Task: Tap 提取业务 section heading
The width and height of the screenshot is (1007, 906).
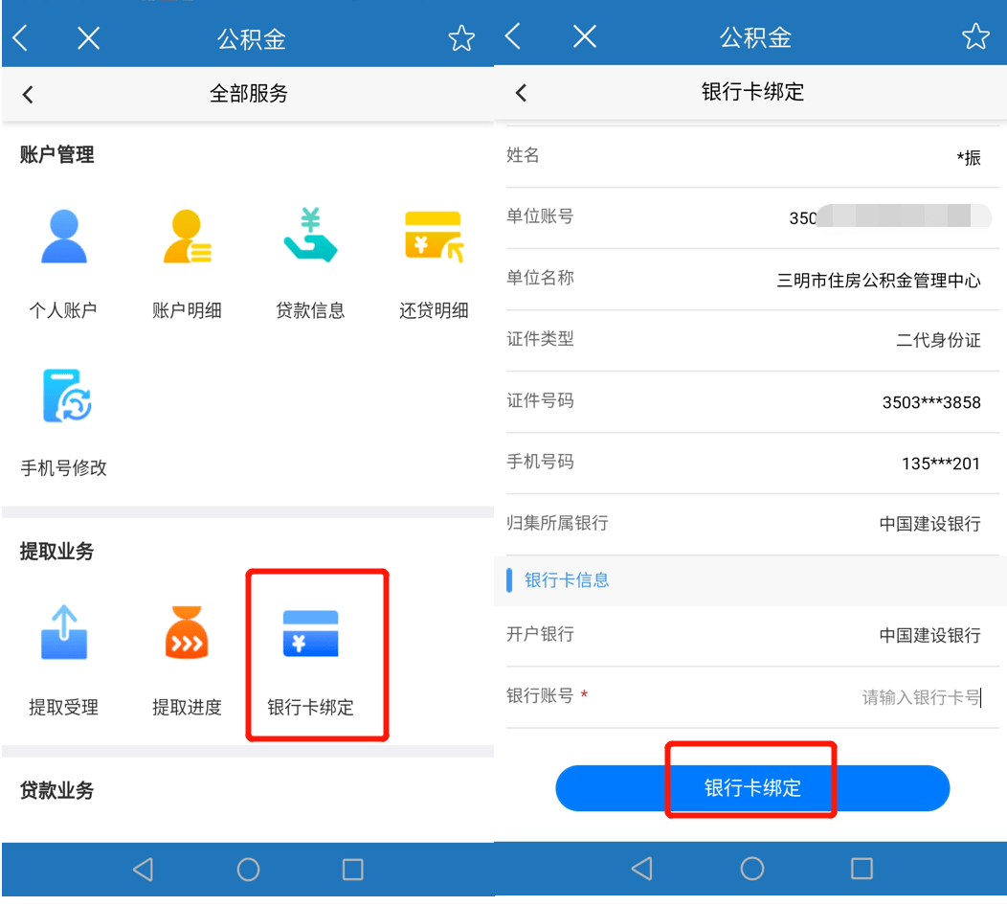Action: click(56, 552)
